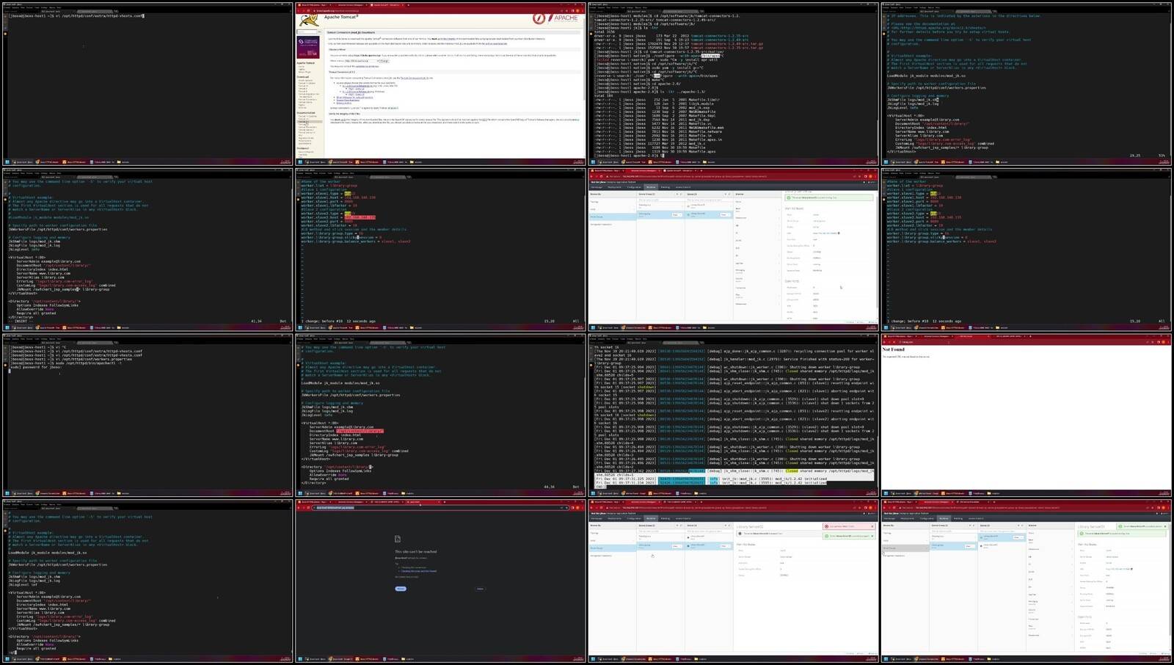Screen dimensions: 1174x665
Task: Click the back arrow in the unreachable-site browser
Action: point(299,507)
